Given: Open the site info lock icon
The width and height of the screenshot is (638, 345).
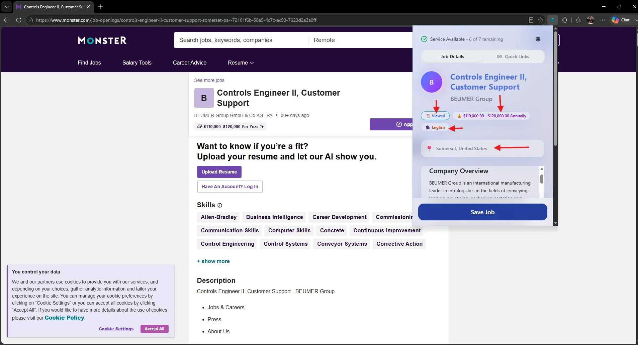Looking at the screenshot, I should click(x=31, y=20).
